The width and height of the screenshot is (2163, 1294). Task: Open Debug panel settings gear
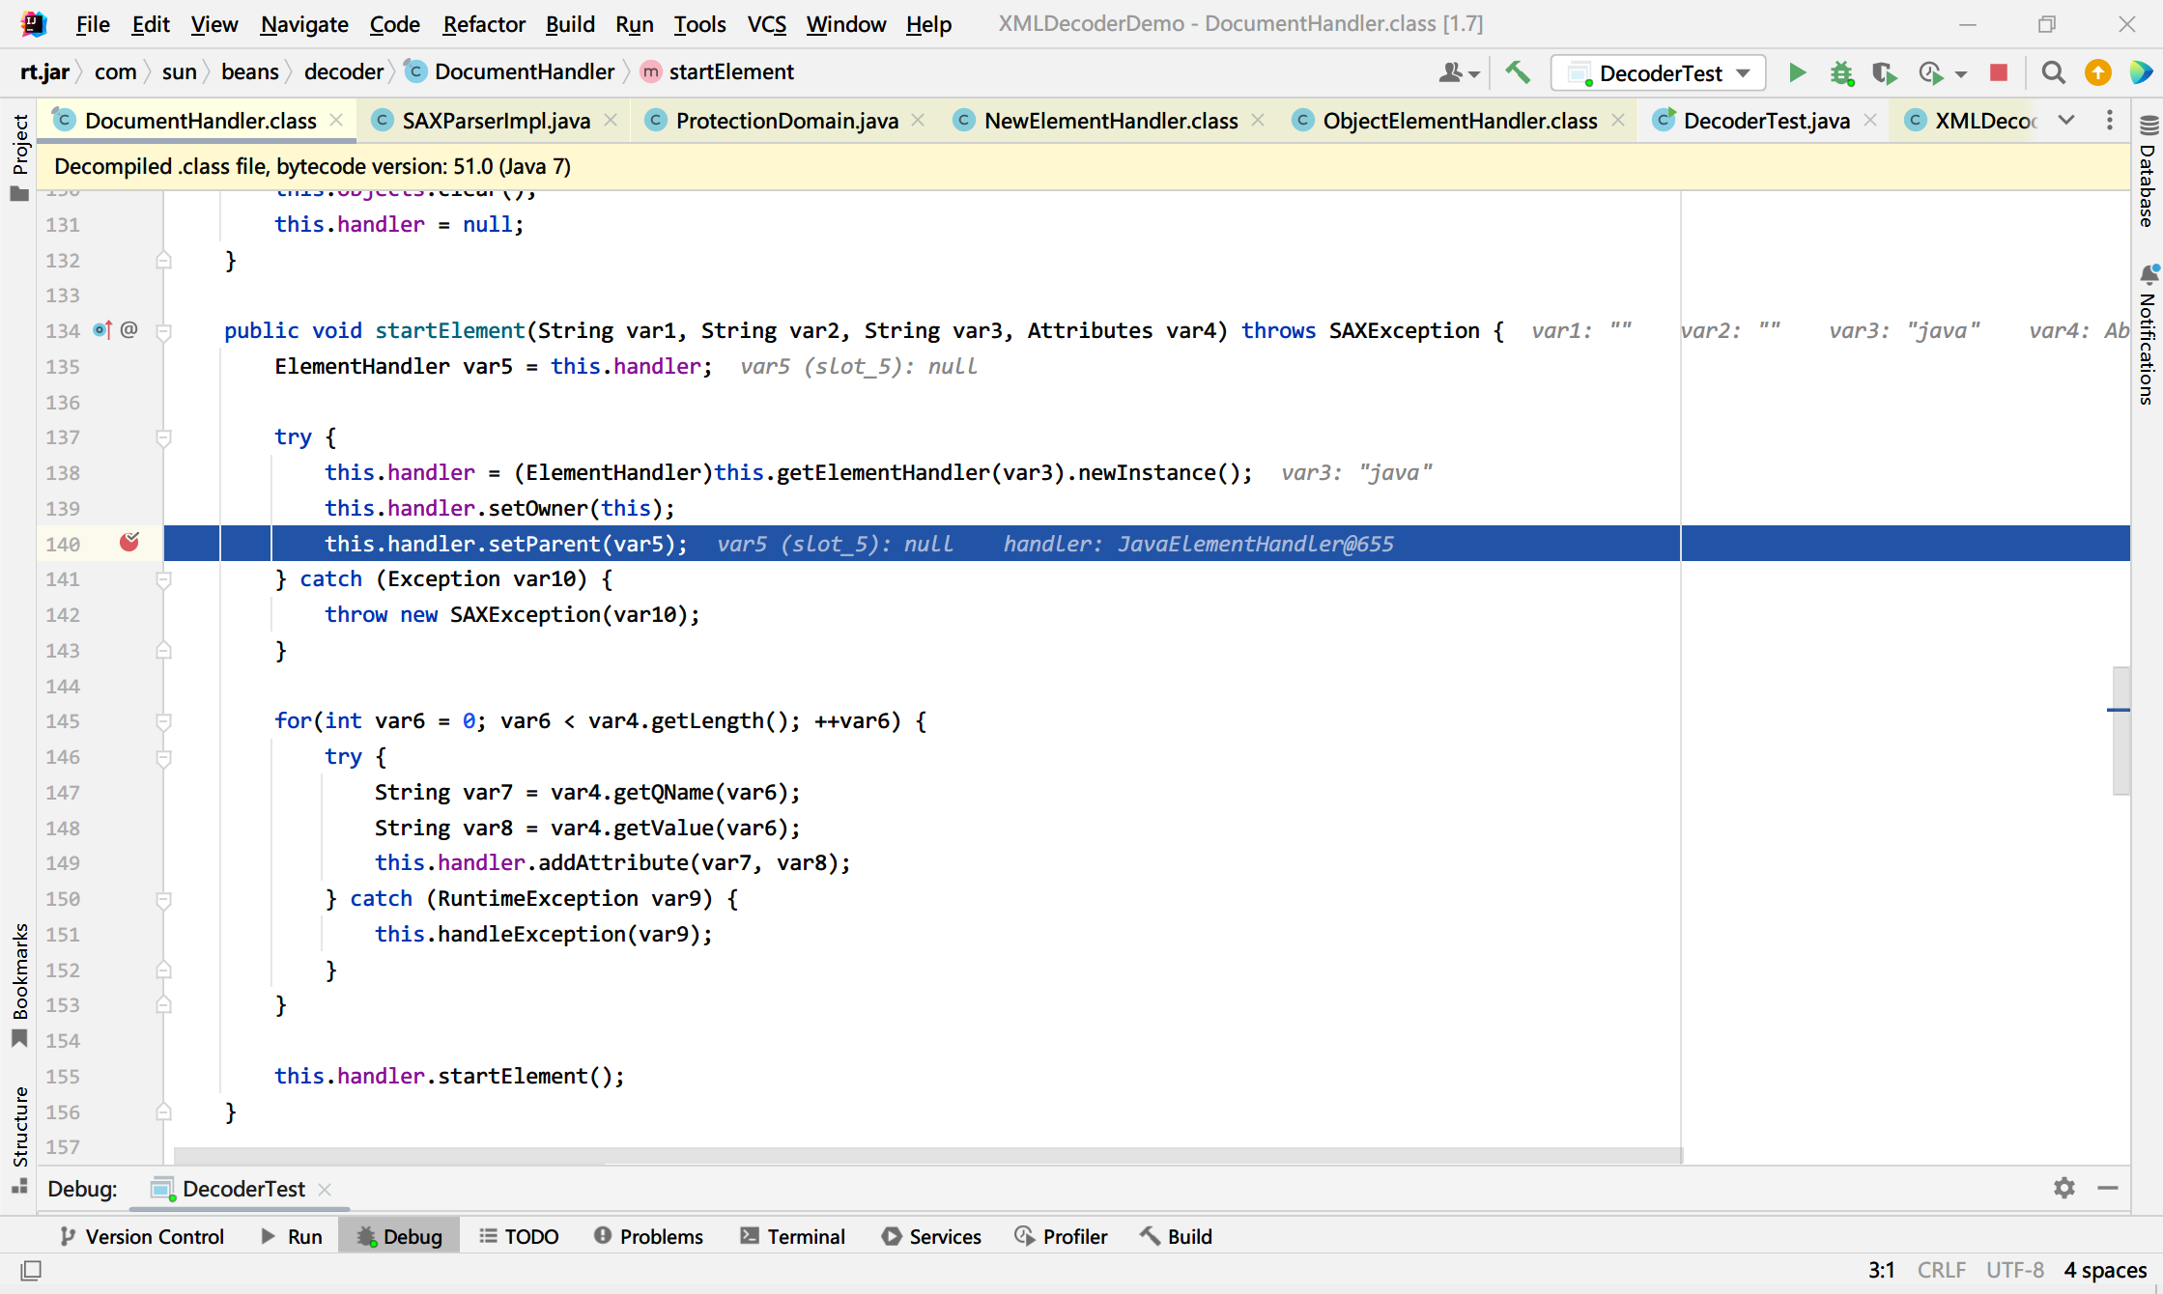pyautogui.click(x=2063, y=1188)
